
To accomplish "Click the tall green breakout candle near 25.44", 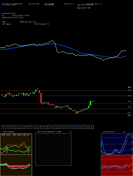I will [90, 103].
